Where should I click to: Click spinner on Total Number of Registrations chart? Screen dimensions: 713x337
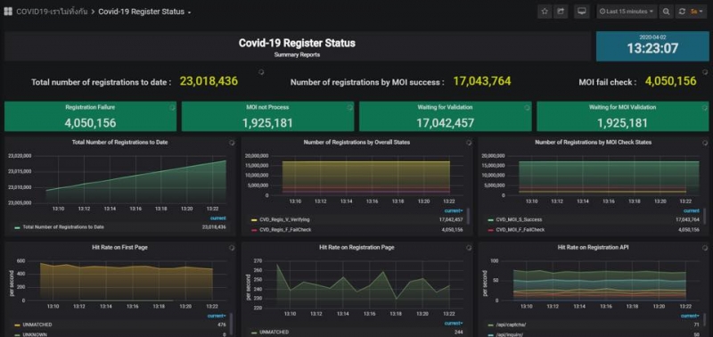pos(232,143)
